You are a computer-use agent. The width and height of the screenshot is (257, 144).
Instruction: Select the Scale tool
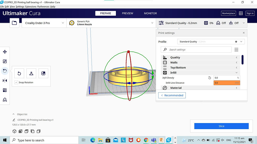pyautogui.click(x=5, y=61)
